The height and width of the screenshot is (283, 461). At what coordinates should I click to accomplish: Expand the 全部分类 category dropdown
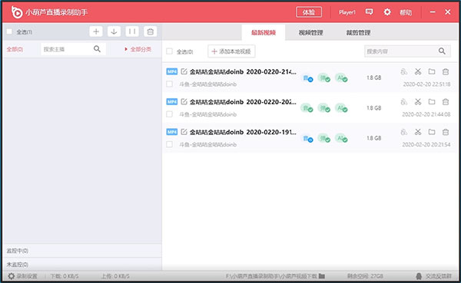pos(138,49)
